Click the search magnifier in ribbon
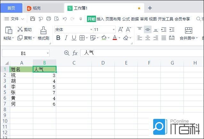This screenshot has width=204, height=139. pyautogui.click(x=199, y=19)
